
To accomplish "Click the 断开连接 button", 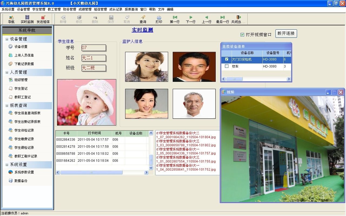I will 286,33.
